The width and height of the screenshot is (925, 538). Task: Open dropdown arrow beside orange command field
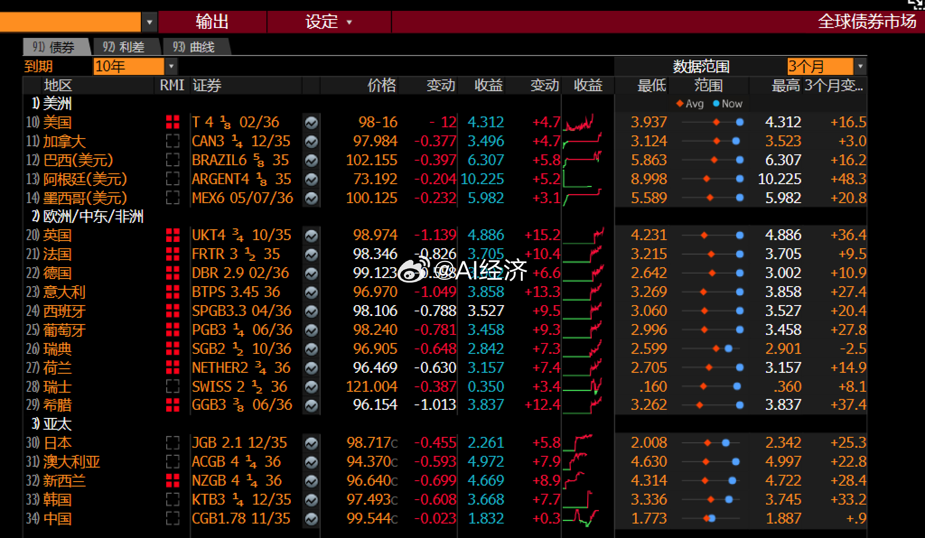click(149, 22)
